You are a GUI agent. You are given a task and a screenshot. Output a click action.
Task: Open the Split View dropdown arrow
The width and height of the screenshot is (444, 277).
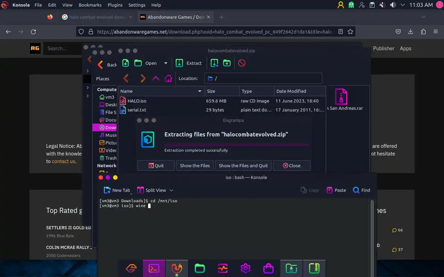click(171, 190)
